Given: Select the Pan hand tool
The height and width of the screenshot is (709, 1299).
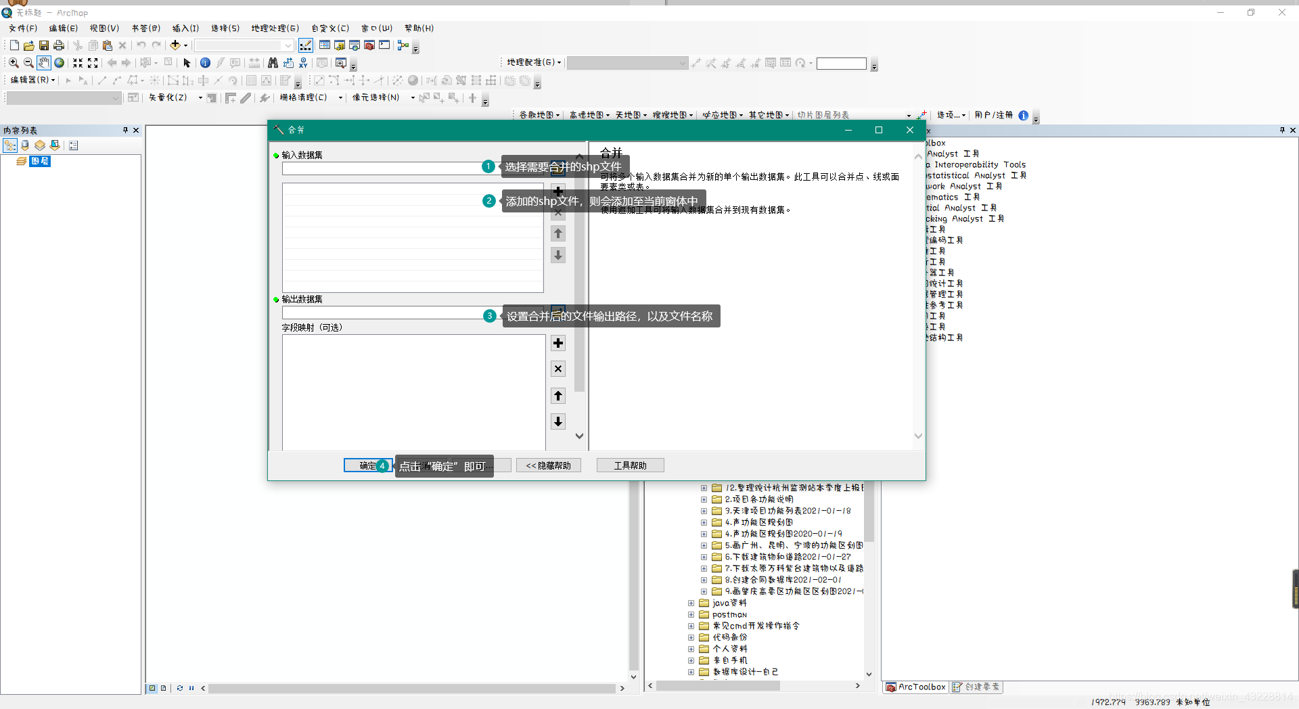Looking at the screenshot, I should [x=43, y=63].
